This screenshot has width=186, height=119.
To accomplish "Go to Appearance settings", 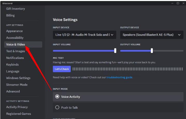I will [15, 31].
